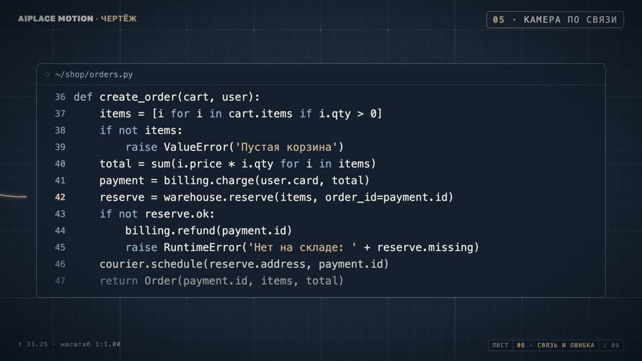Click the file path ~/shop/orders.py
This screenshot has height=361, width=642.
coord(94,74)
